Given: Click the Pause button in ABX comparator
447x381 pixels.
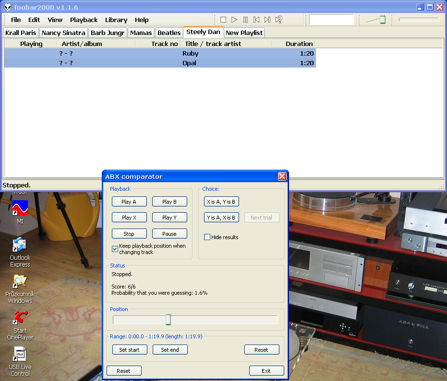Looking at the screenshot, I should coord(169,234).
